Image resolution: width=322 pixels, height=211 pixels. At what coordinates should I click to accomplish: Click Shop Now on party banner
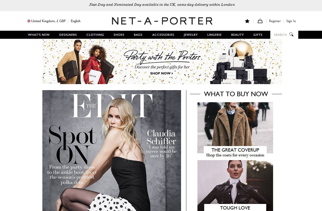tap(162, 73)
